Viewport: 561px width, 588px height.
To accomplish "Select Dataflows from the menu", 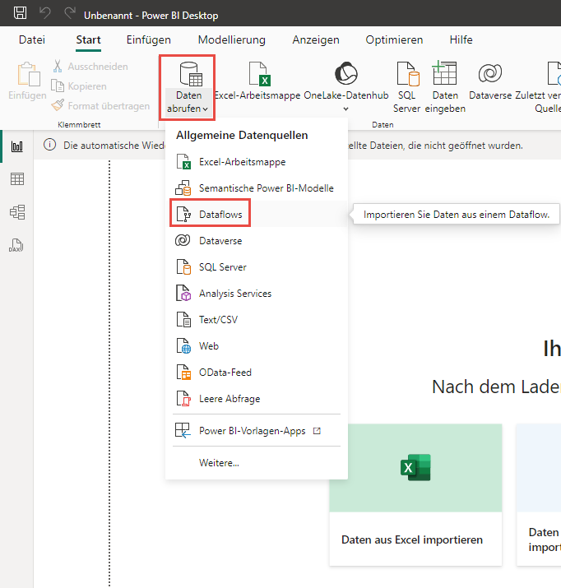I will click(257, 215).
